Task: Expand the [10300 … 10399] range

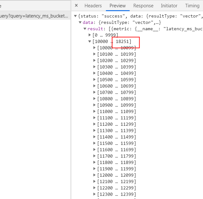Action: [95, 67]
